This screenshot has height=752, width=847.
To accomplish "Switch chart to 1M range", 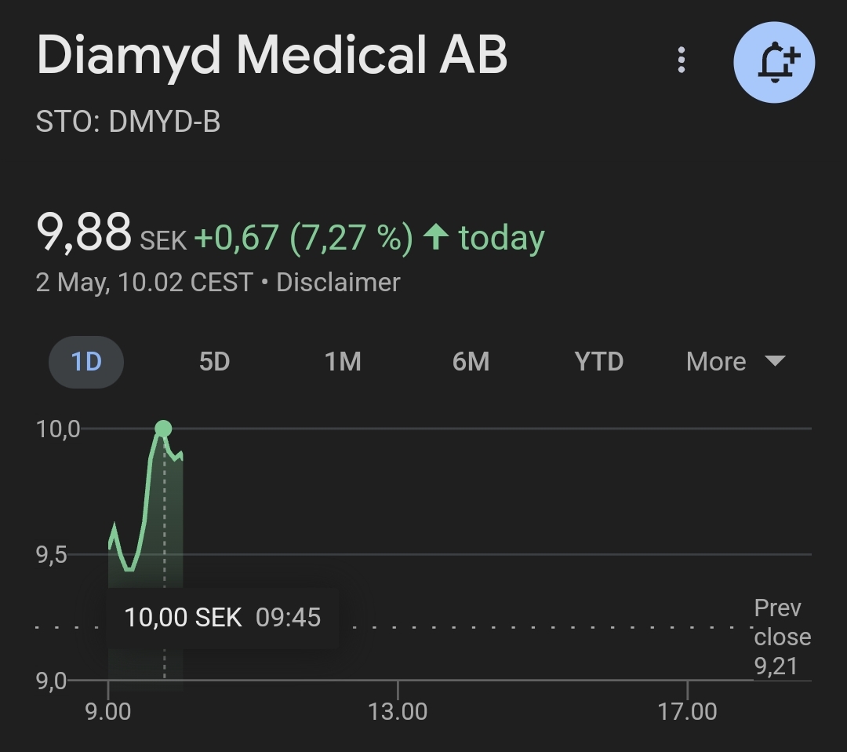I will (x=343, y=362).
